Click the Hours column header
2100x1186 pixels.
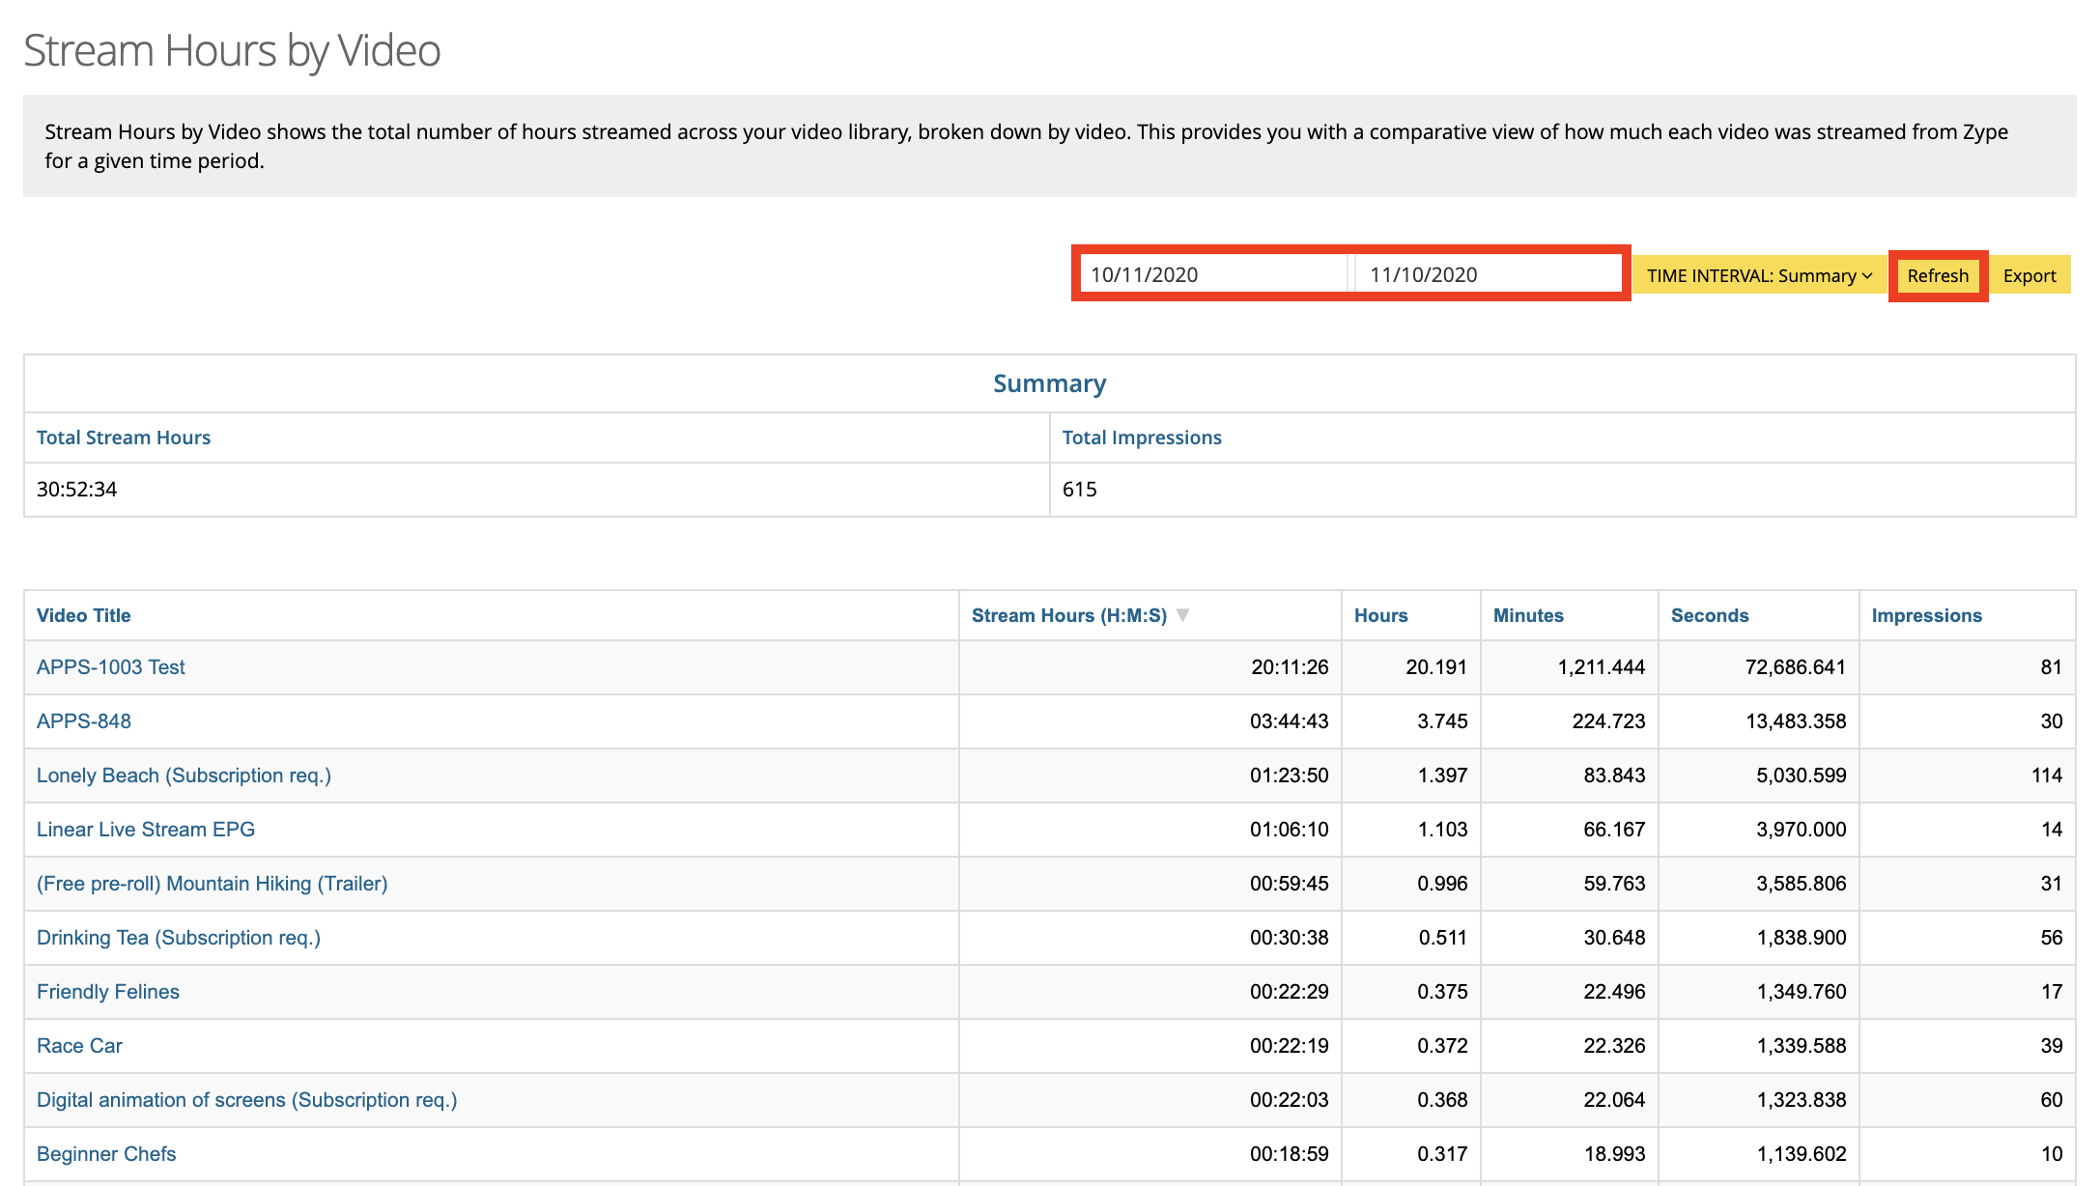[x=1380, y=615]
